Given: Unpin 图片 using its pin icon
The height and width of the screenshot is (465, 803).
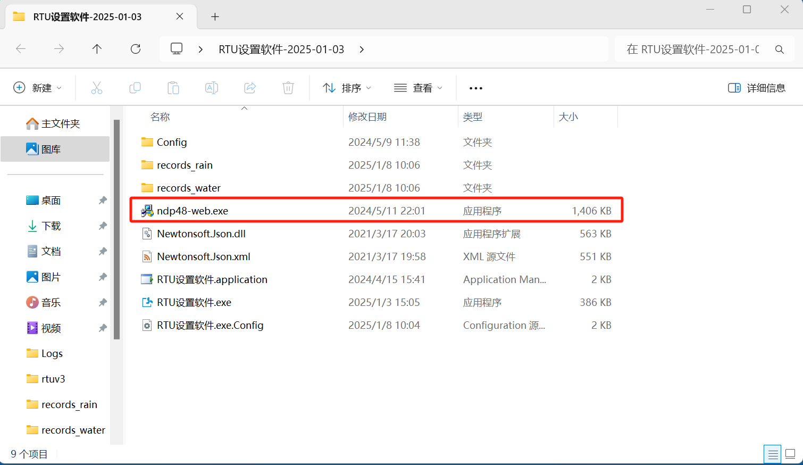Looking at the screenshot, I should click(103, 277).
